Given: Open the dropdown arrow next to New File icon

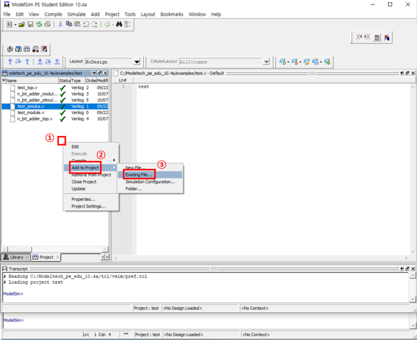Looking at the screenshot, I should coord(15,25).
